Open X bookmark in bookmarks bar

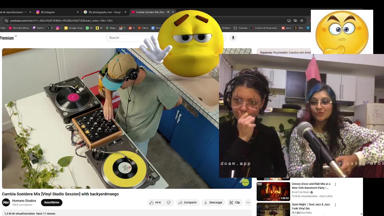(50, 28)
